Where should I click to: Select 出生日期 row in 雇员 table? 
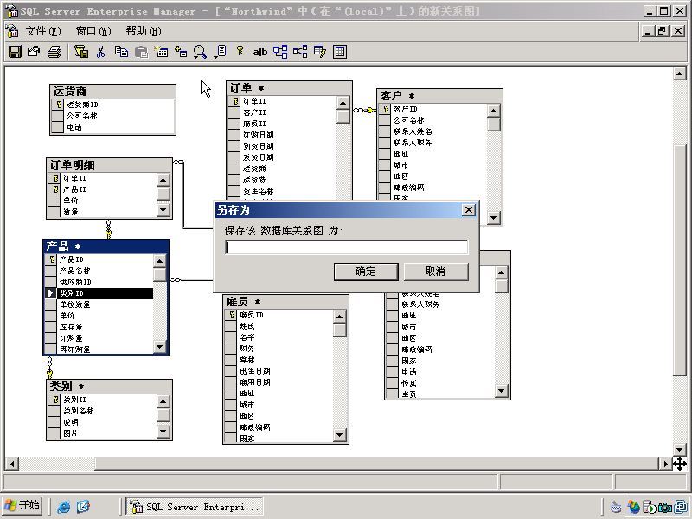point(279,371)
